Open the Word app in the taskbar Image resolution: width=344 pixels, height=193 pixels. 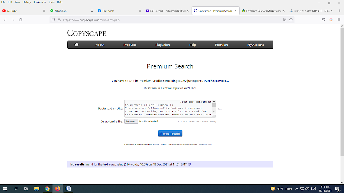[x=68, y=189]
